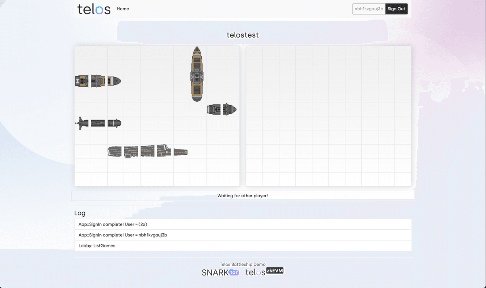Viewport: 486px width, 288px height.
Task: Select the Lobby::ListGames log entry
Action: pyautogui.click(x=243, y=245)
